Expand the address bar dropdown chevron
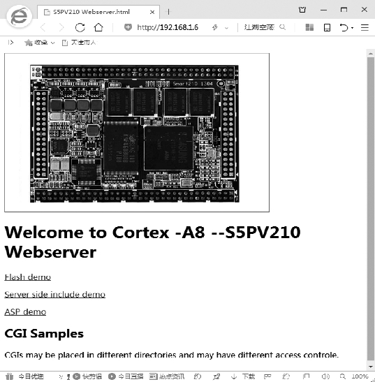 coord(227,28)
